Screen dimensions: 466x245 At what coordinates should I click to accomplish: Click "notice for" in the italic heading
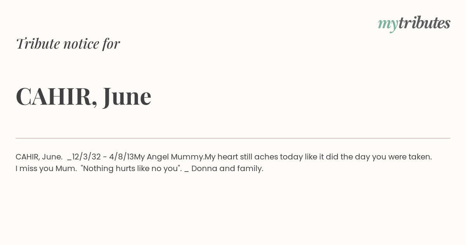[x=92, y=44]
